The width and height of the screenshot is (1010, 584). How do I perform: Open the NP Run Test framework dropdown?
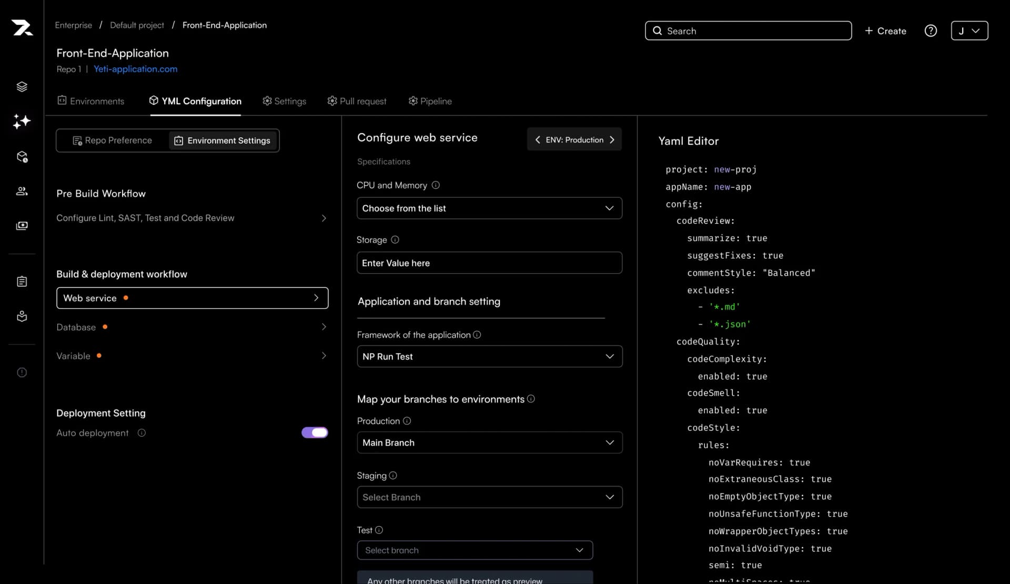pyautogui.click(x=489, y=356)
